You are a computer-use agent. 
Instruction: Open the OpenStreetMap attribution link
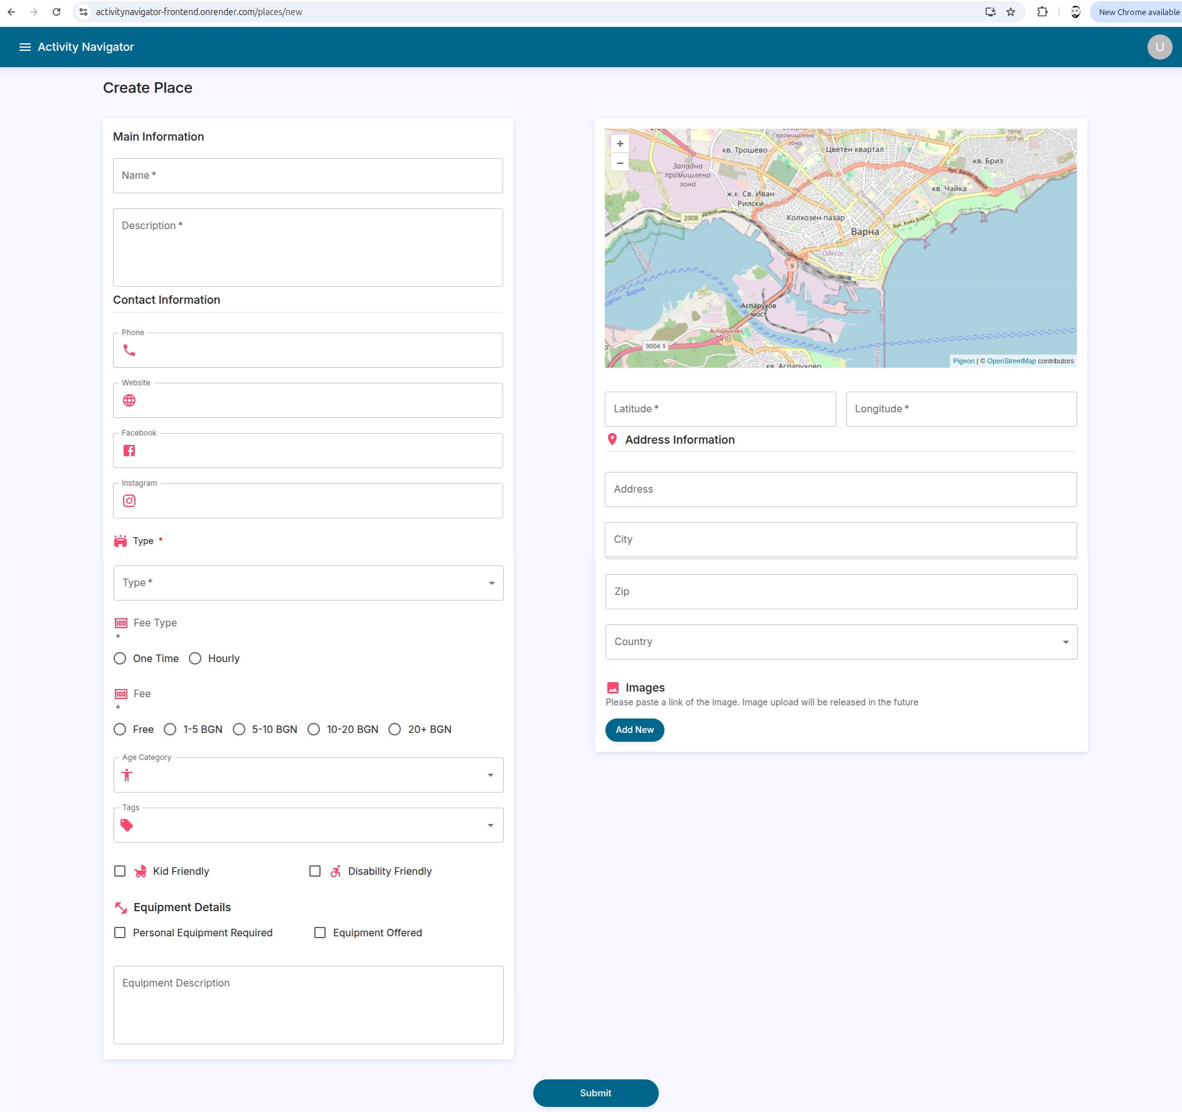click(1011, 361)
